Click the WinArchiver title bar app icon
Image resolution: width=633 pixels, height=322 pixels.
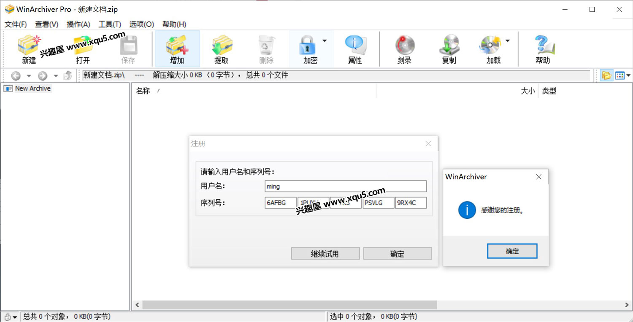pos(9,9)
